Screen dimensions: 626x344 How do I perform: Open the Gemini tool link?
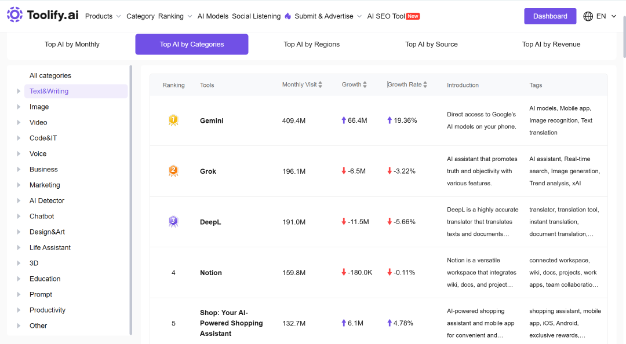tap(212, 120)
